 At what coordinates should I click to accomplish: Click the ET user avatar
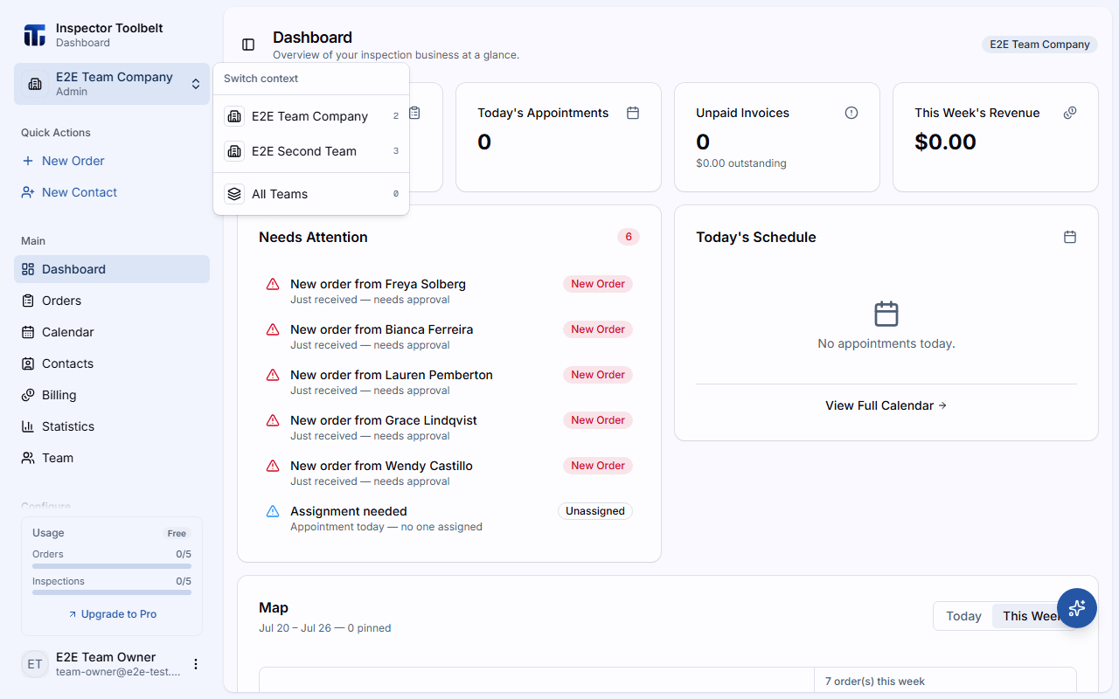35,664
